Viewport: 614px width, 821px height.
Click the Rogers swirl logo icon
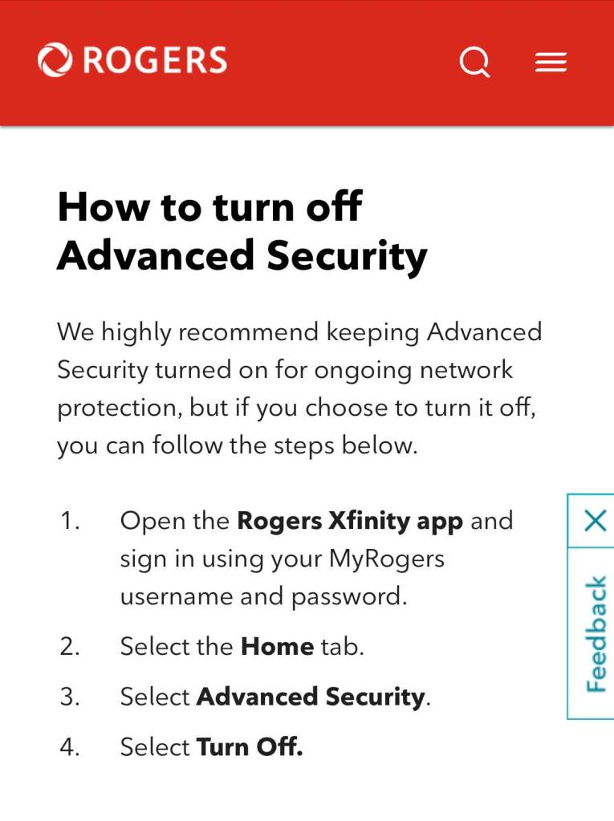[55, 60]
